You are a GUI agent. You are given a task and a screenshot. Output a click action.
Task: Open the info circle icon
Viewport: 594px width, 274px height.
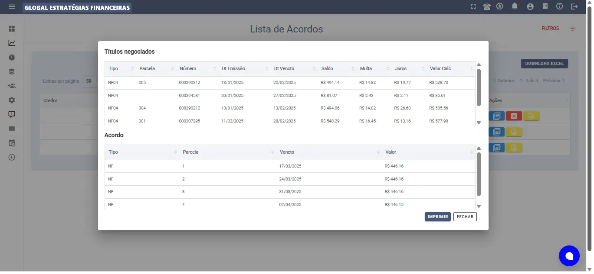tap(560, 7)
